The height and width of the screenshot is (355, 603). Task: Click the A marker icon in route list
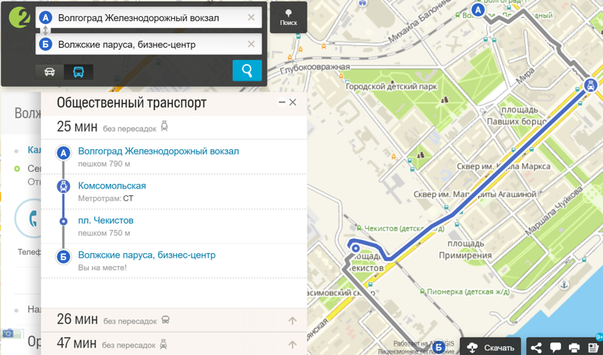tap(63, 153)
